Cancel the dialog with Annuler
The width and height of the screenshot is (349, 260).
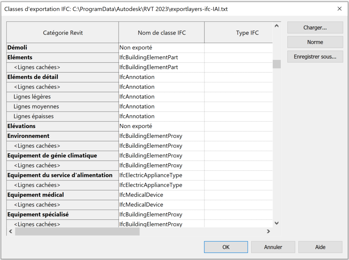pyautogui.click(x=273, y=247)
